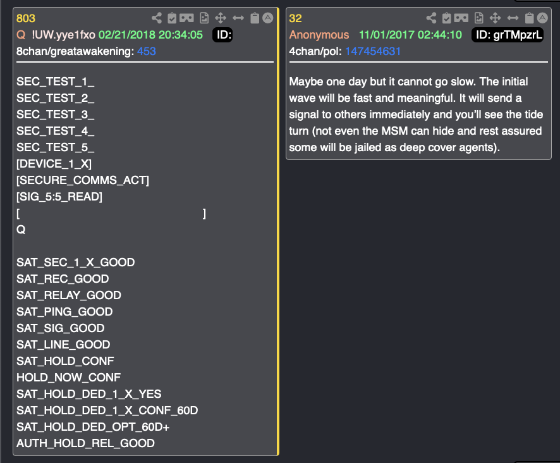Click line SAT_HOLD_CONF
The height and width of the screenshot is (463, 560).
[65, 361]
